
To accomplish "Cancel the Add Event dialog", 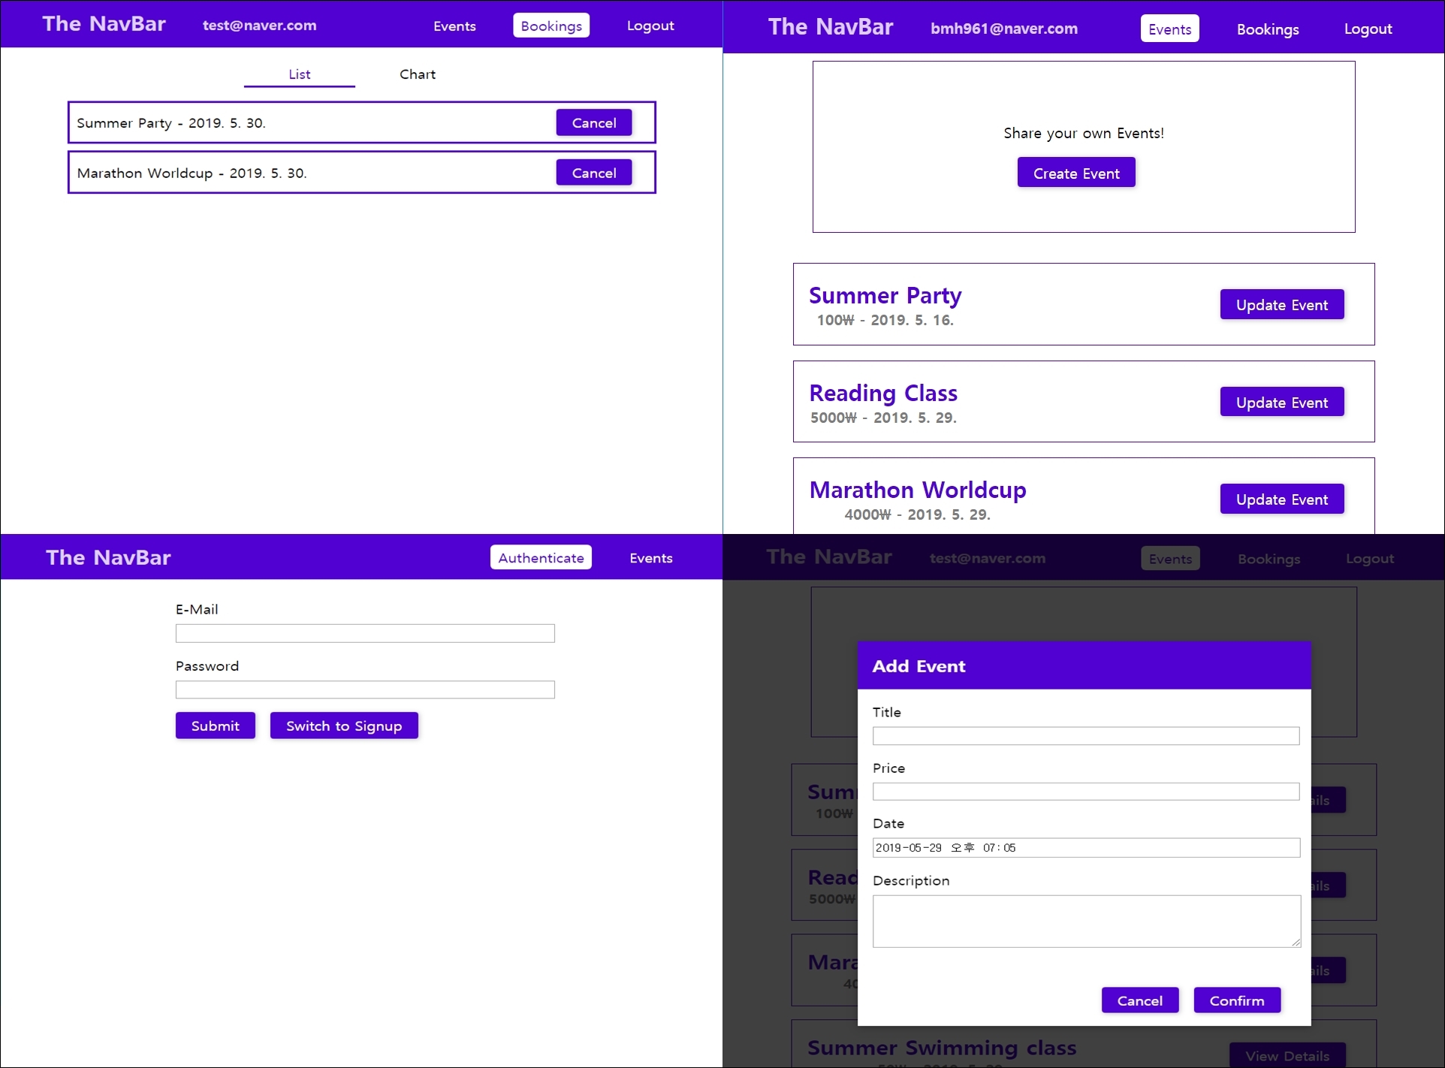I will pos(1139,1000).
